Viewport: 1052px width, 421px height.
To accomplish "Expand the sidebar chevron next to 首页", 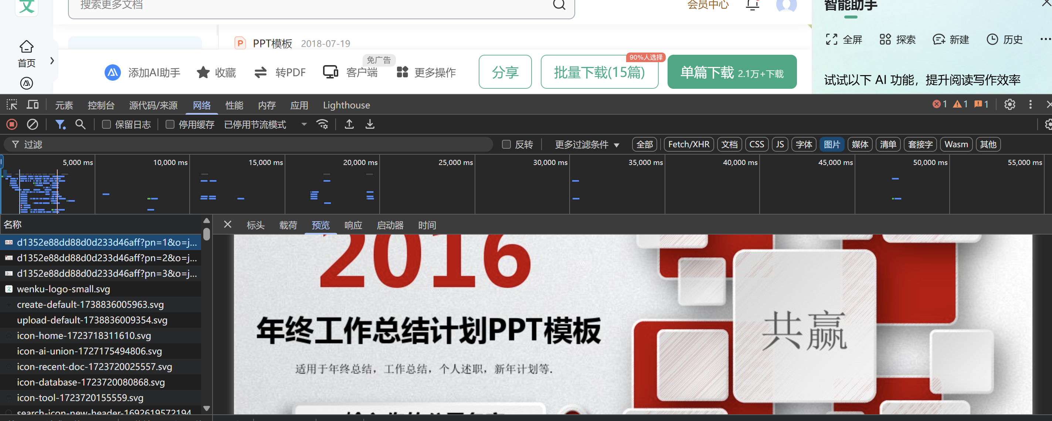I will pos(52,61).
